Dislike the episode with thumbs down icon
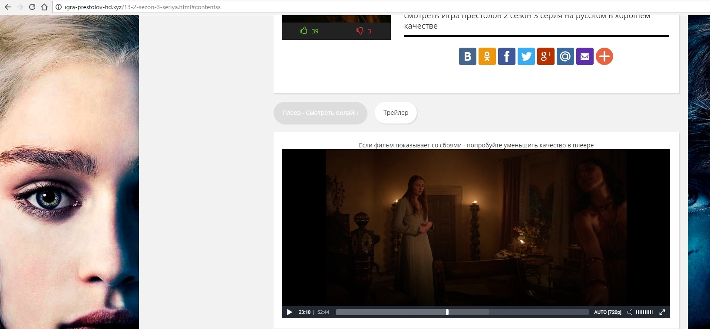Viewport: 710px width, 329px height. point(360,30)
